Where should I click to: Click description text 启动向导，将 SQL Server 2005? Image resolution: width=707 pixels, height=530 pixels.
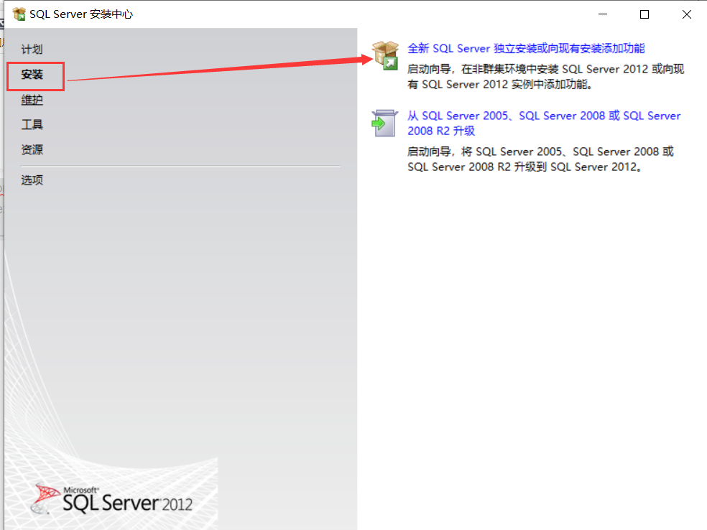pos(540,159)
